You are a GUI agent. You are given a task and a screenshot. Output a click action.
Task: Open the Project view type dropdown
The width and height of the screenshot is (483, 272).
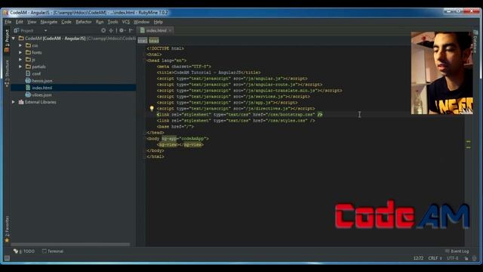[x=45, y=30]
